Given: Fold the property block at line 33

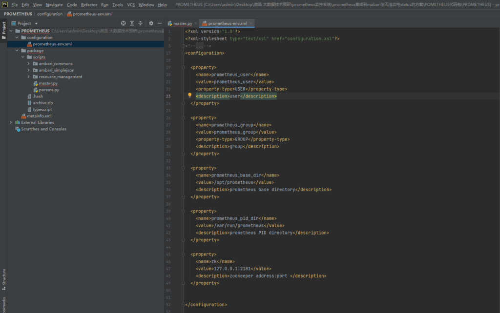Looking at the screenshot, I should [x=184, y=168].
